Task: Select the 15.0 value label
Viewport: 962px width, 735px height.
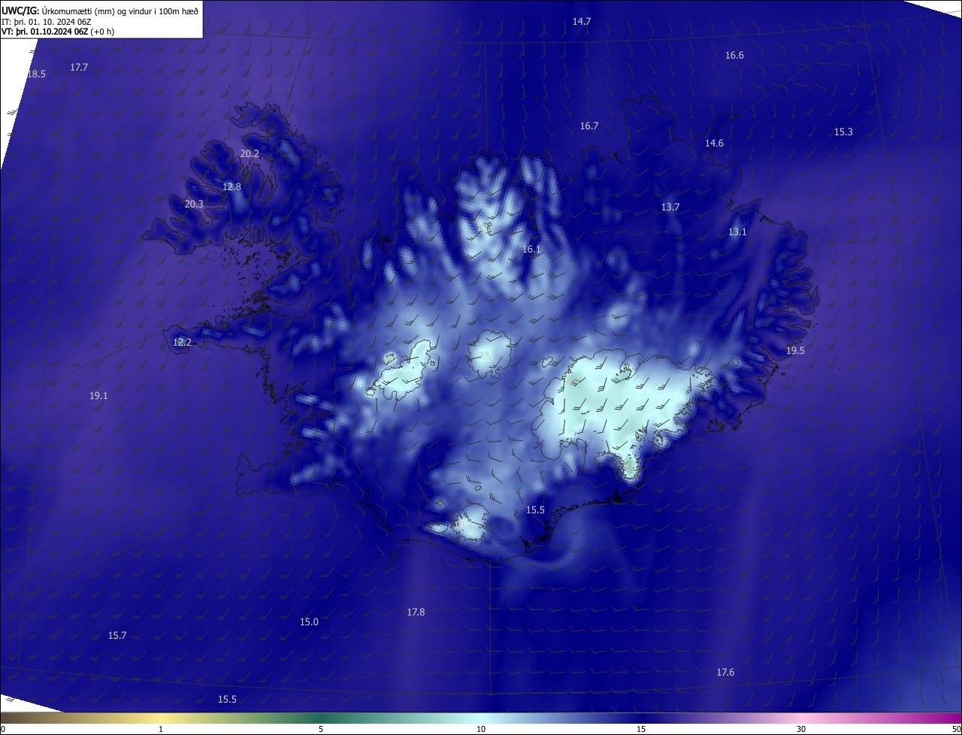Action: click(309, 622)
